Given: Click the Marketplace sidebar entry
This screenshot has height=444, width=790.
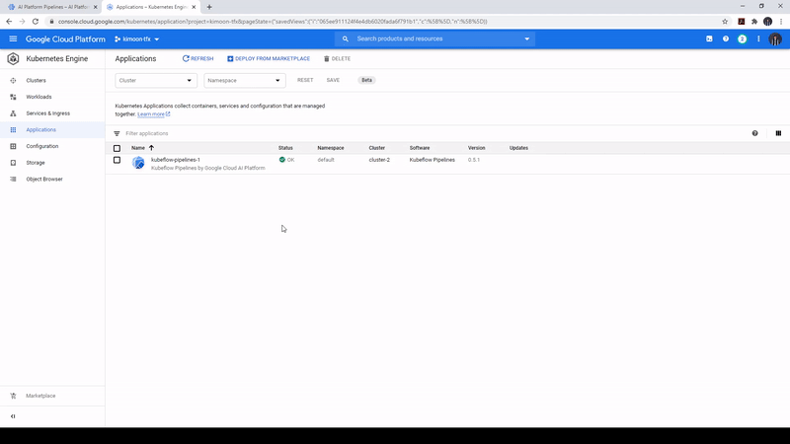Looking at the screenshot, I should (x=40, y=396).
